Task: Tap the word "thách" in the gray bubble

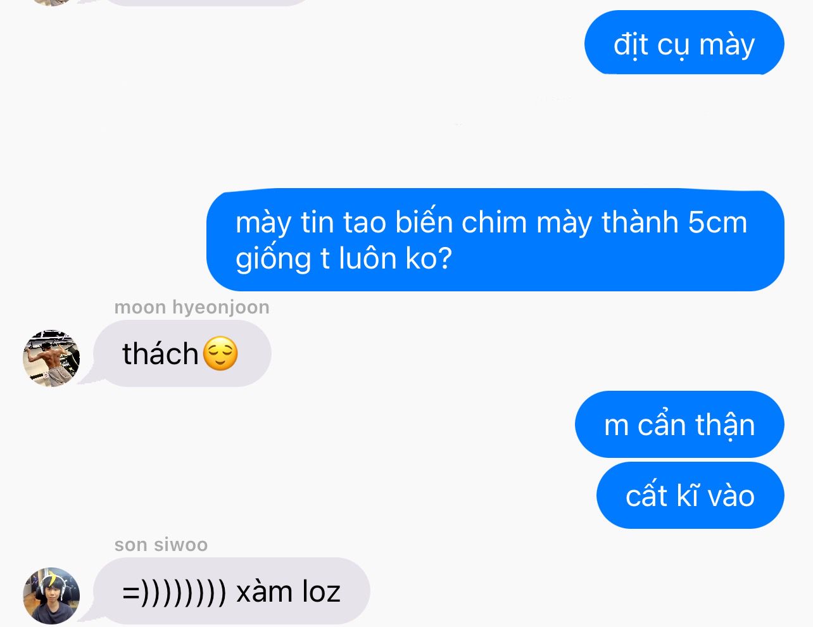Action: point(160,353)
